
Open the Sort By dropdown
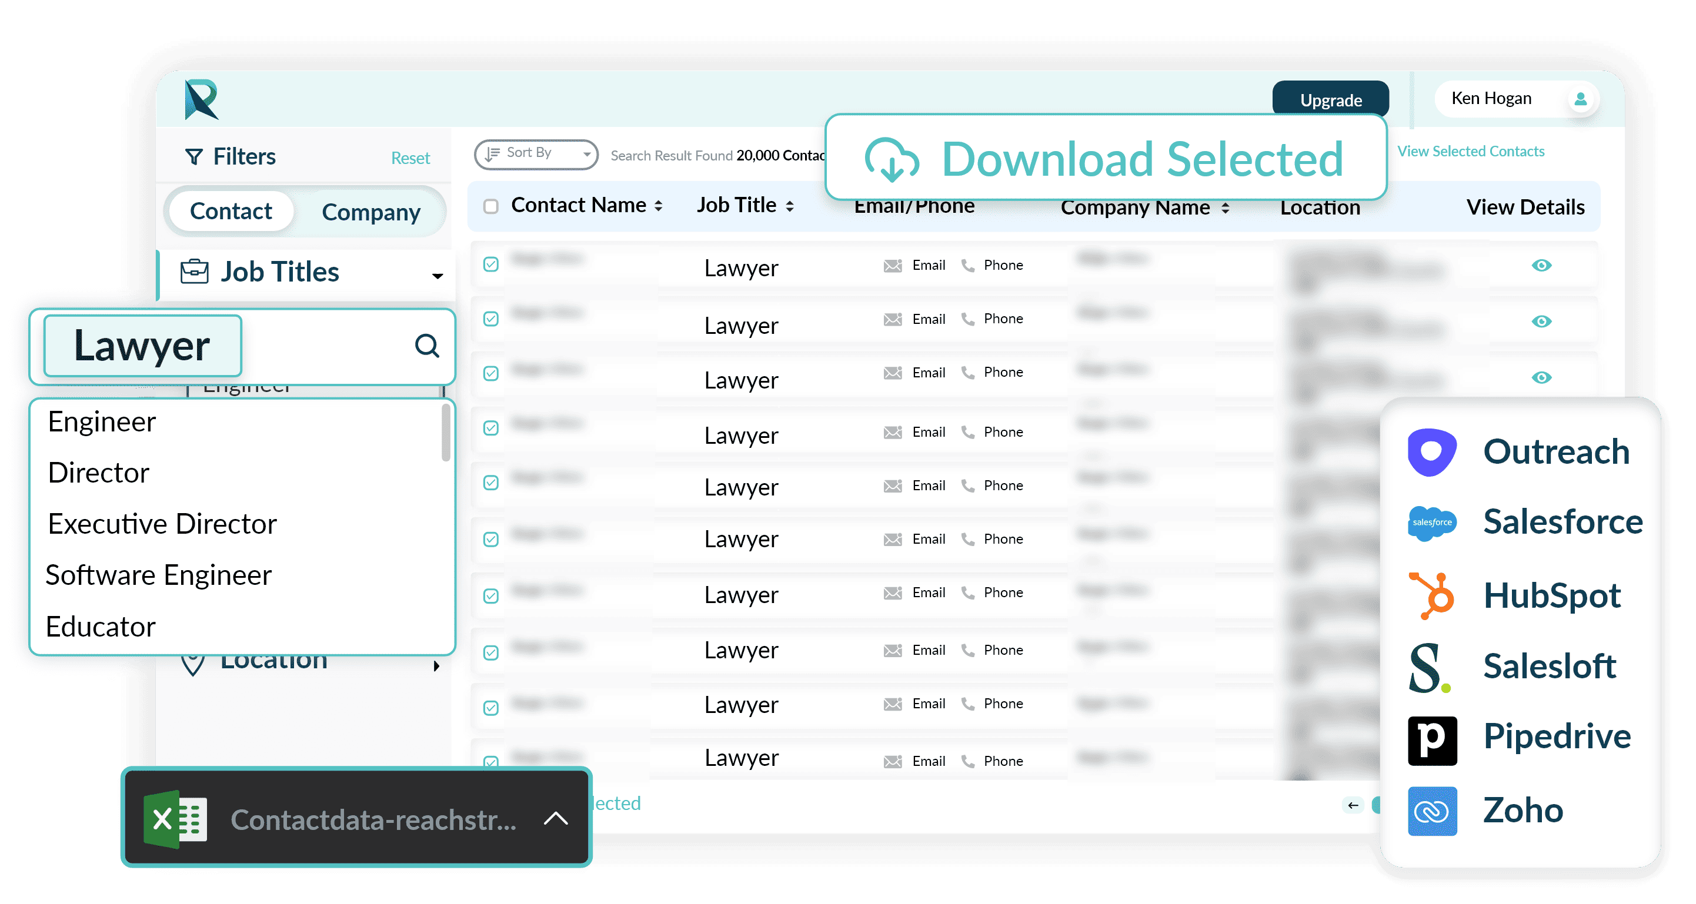coord(536,154)
